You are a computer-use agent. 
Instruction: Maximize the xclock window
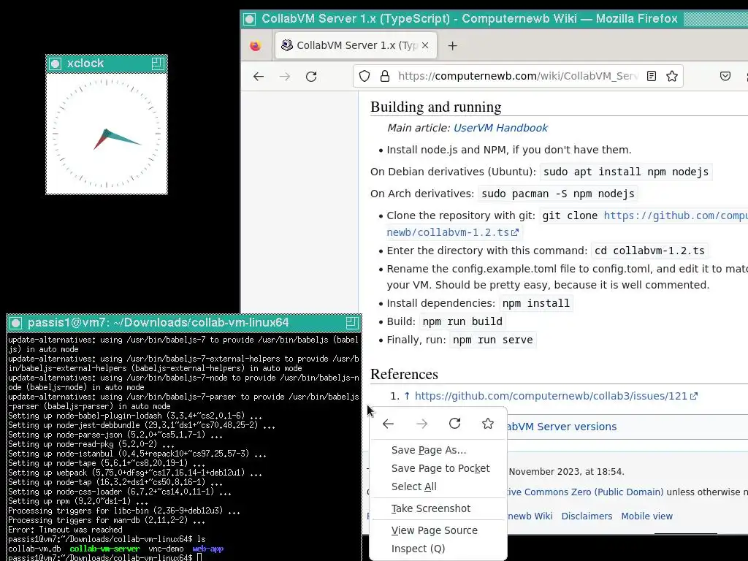point(158,64)
